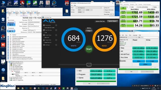Screen dimensions: 161x90
Task: Open the AJA System Test desktop shortcut
Action: (x=54, y=4)
